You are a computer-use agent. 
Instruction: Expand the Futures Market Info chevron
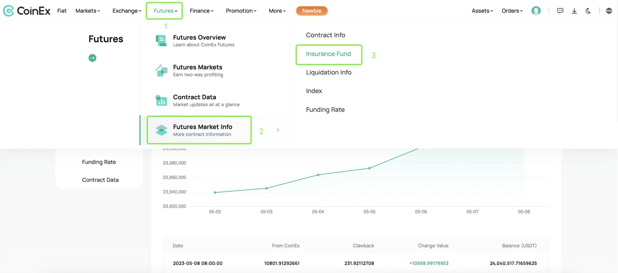click(x=278, y=130)
